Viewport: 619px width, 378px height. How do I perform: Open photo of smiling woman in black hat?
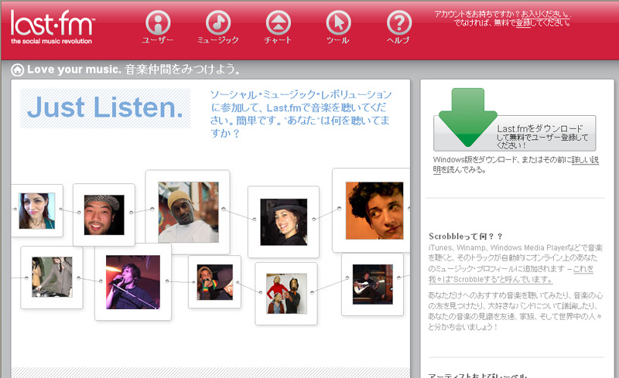click(x=284, y=222)
